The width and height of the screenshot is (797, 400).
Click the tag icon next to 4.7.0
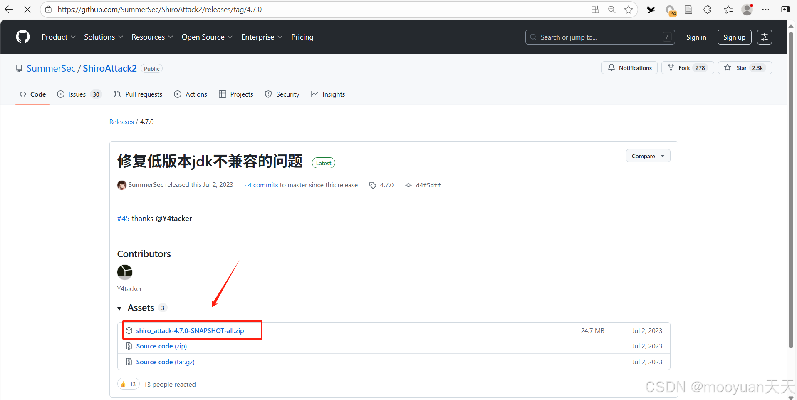click(x=373, y=185)
